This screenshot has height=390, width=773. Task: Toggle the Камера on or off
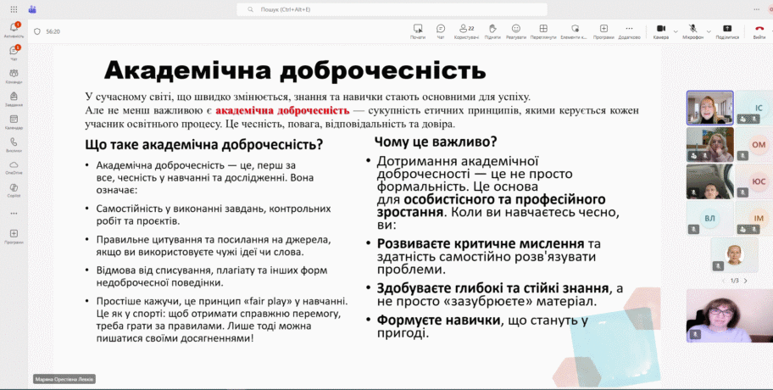click(660, 31)
